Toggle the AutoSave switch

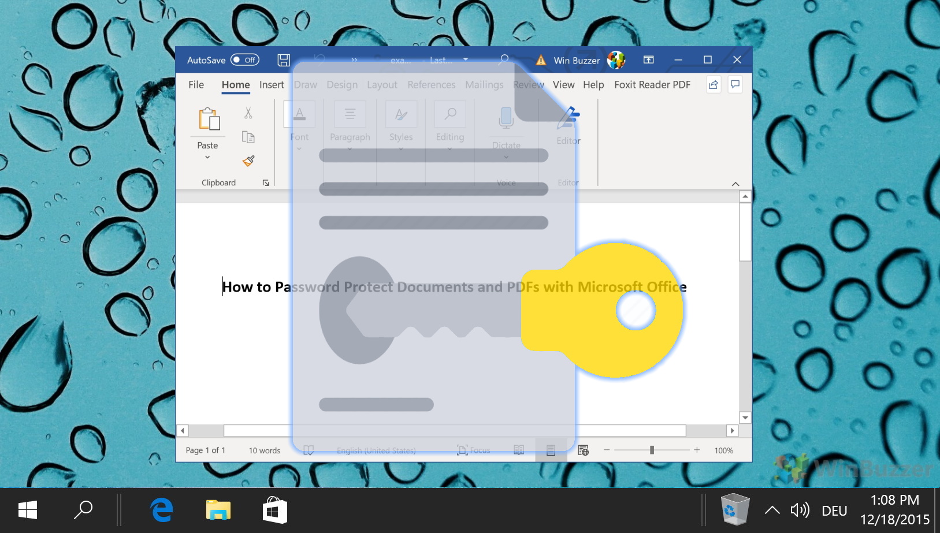coord(244,60)
